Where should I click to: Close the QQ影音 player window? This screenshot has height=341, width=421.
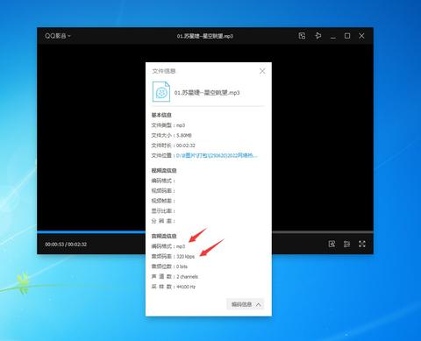coord(361,36)
